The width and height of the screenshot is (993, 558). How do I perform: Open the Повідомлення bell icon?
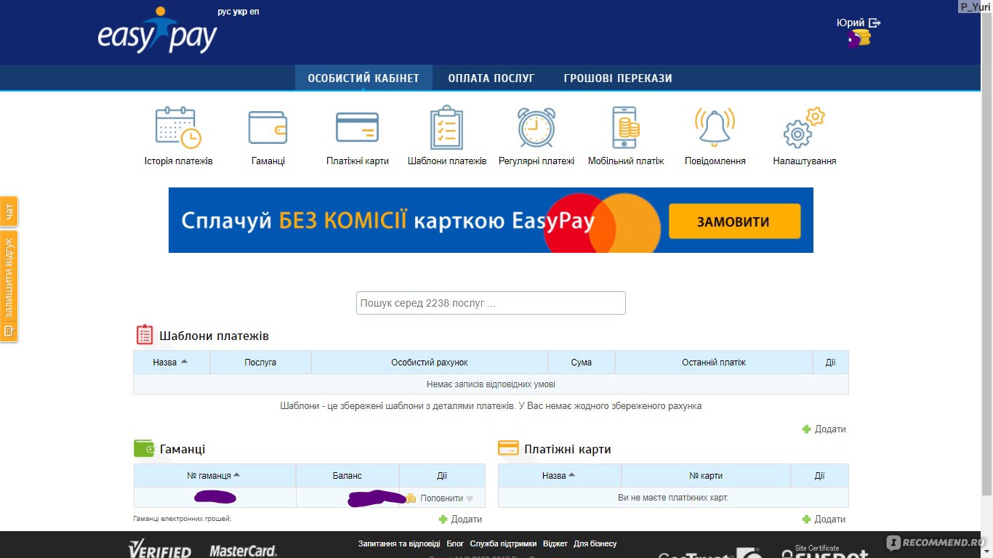(x=715, y=127)
